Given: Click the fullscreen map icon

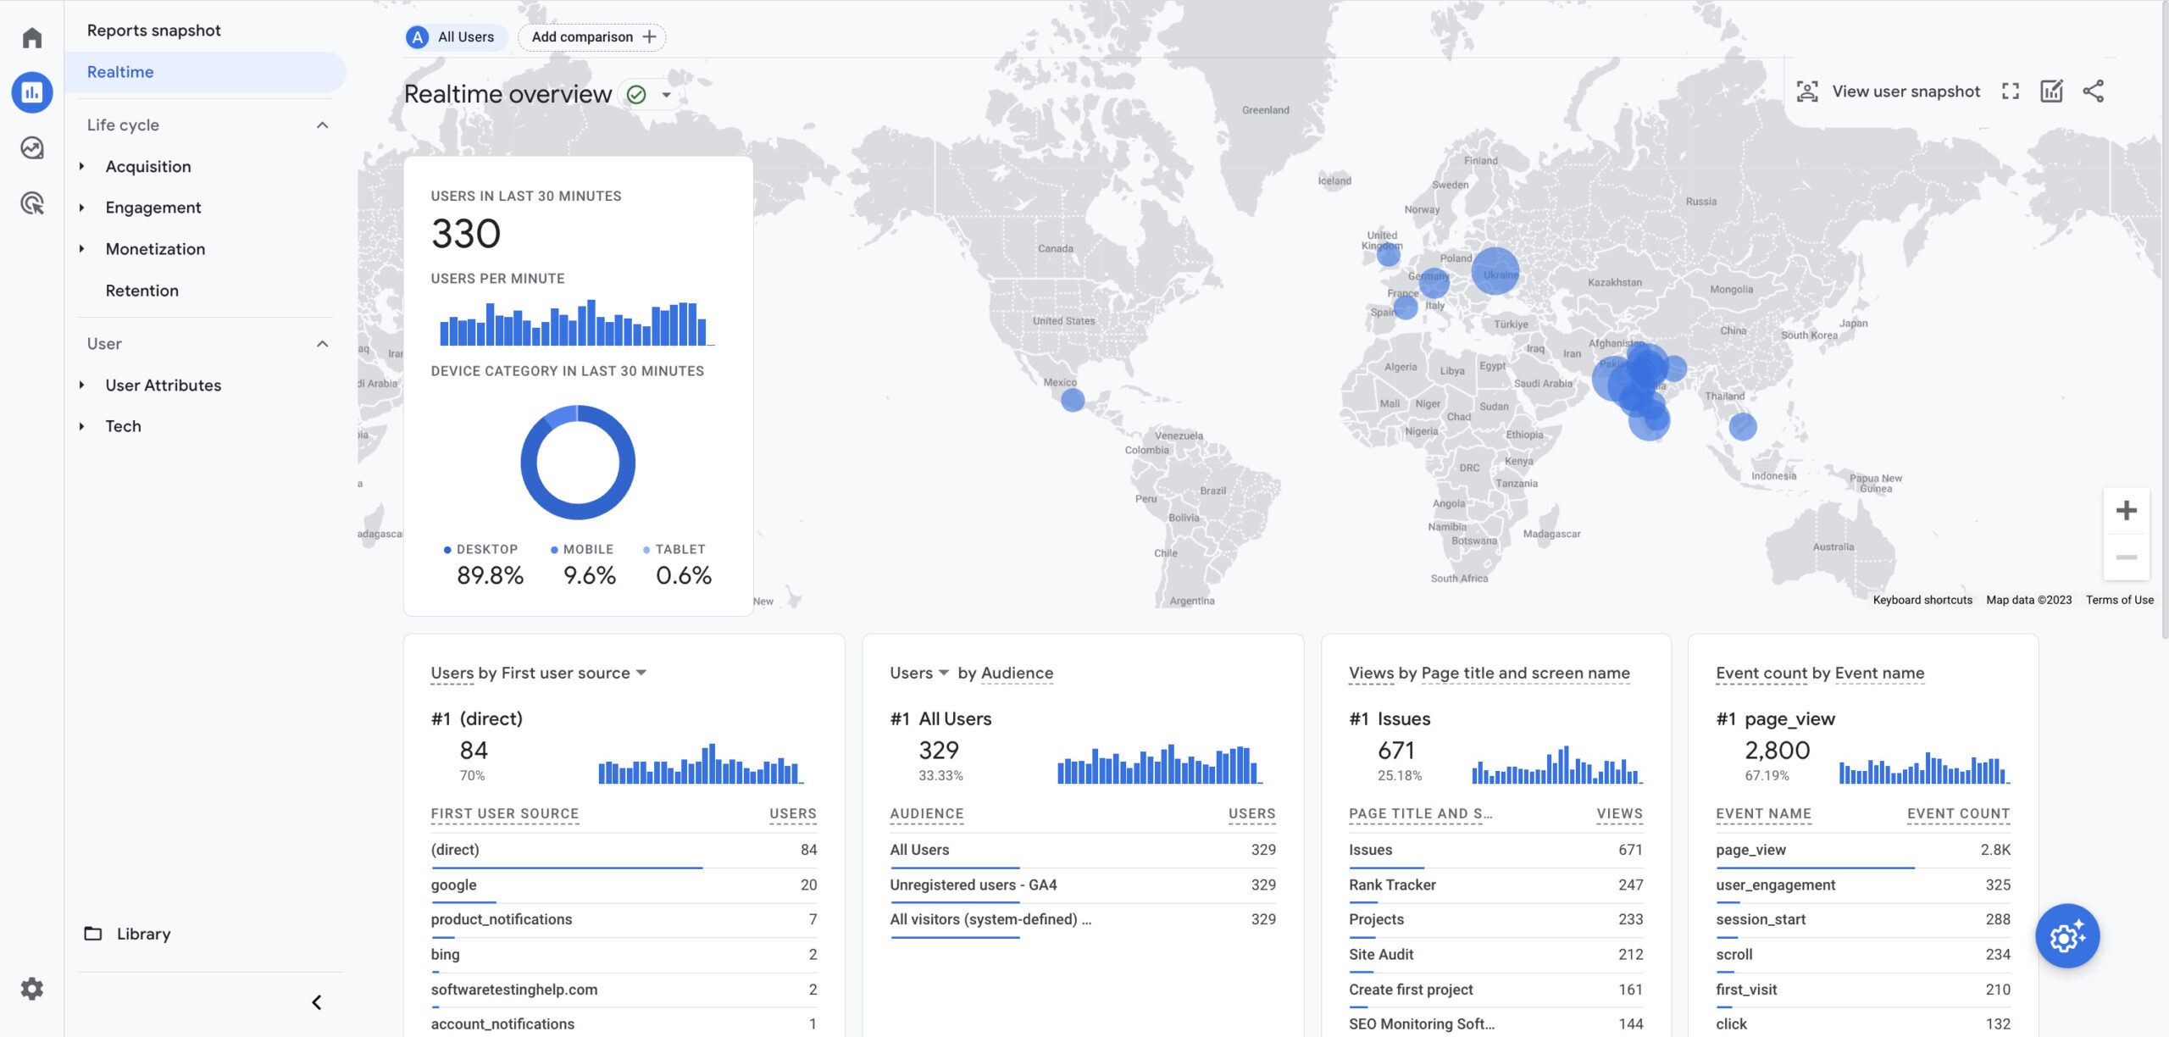Looking at the screenshot, I should click(x=2011, y=91).
